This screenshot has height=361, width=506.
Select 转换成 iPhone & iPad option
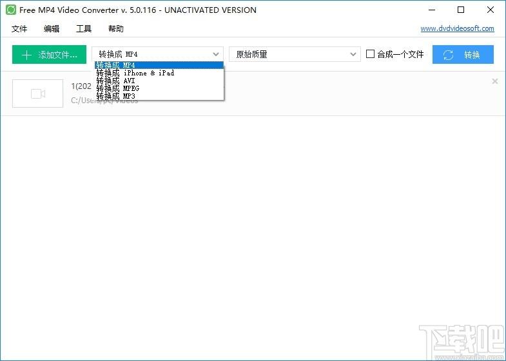(159, 73)
